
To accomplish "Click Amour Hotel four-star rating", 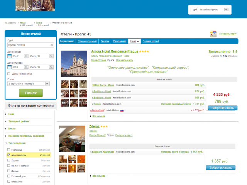I will tap(144, 51).
